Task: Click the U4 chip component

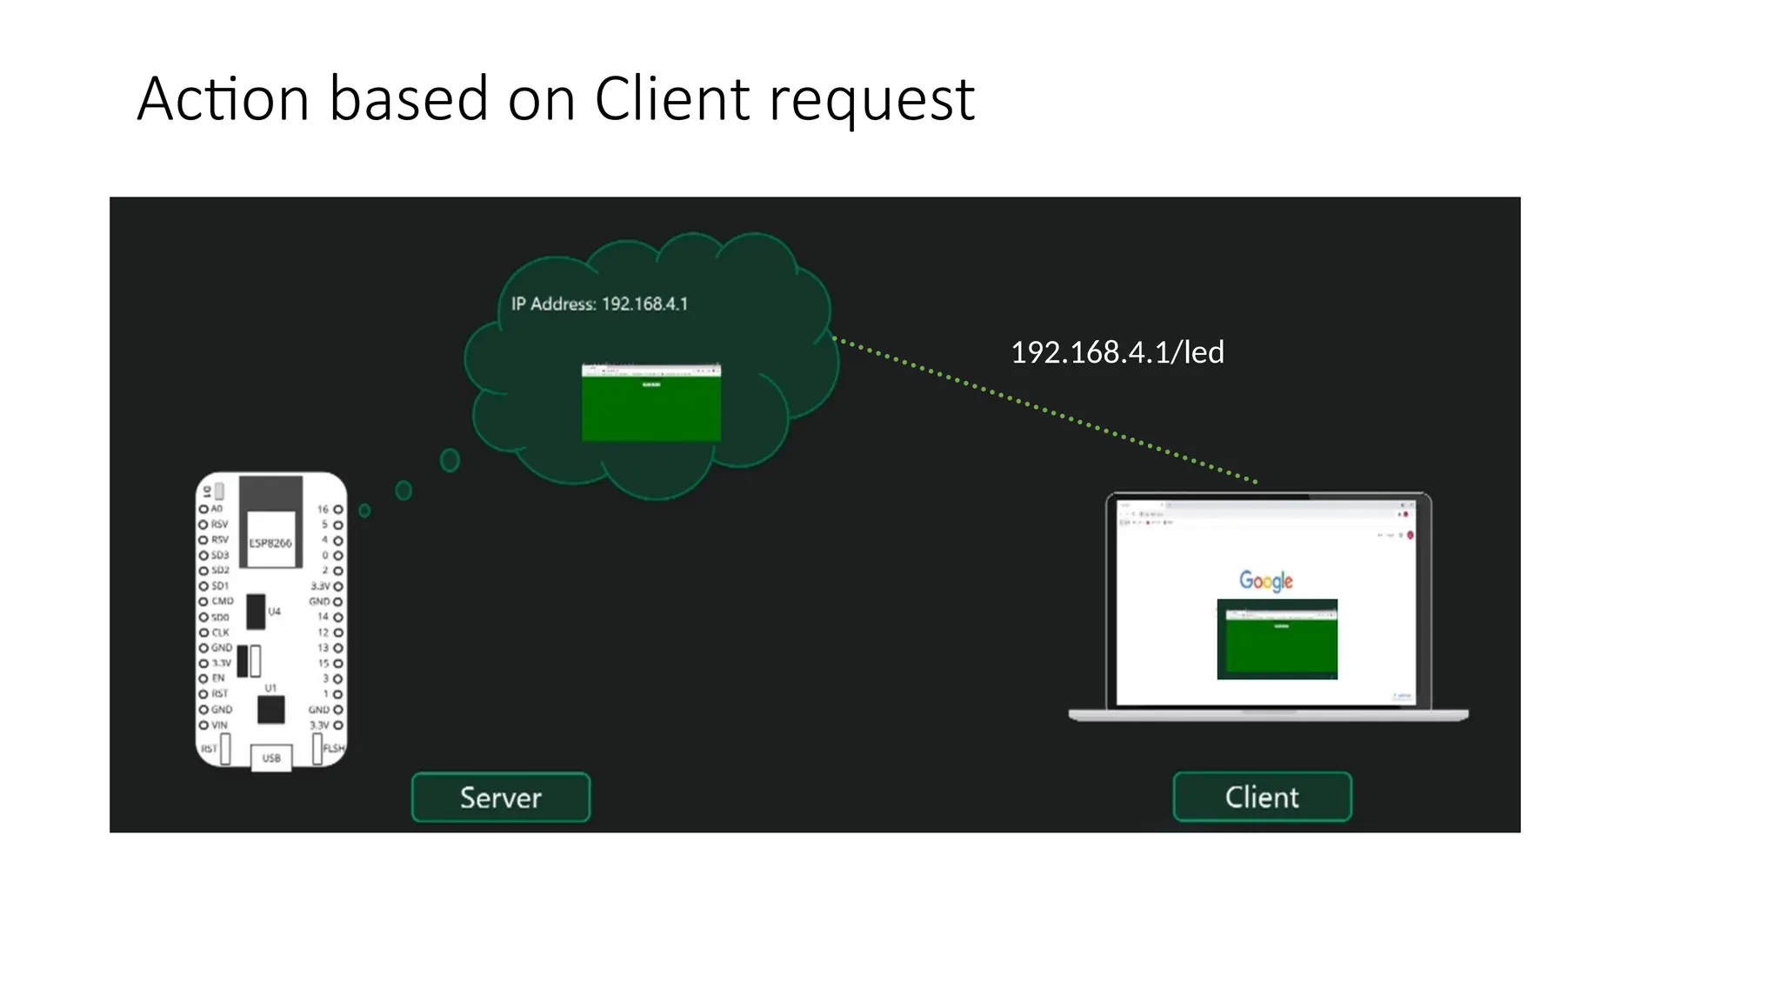Action: (x=256, y=611)
